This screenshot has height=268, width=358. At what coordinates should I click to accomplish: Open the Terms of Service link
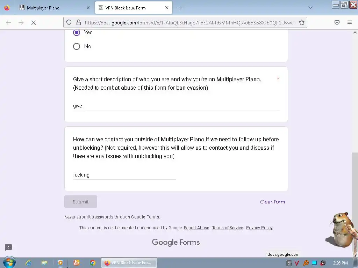[x=227, y=228]
